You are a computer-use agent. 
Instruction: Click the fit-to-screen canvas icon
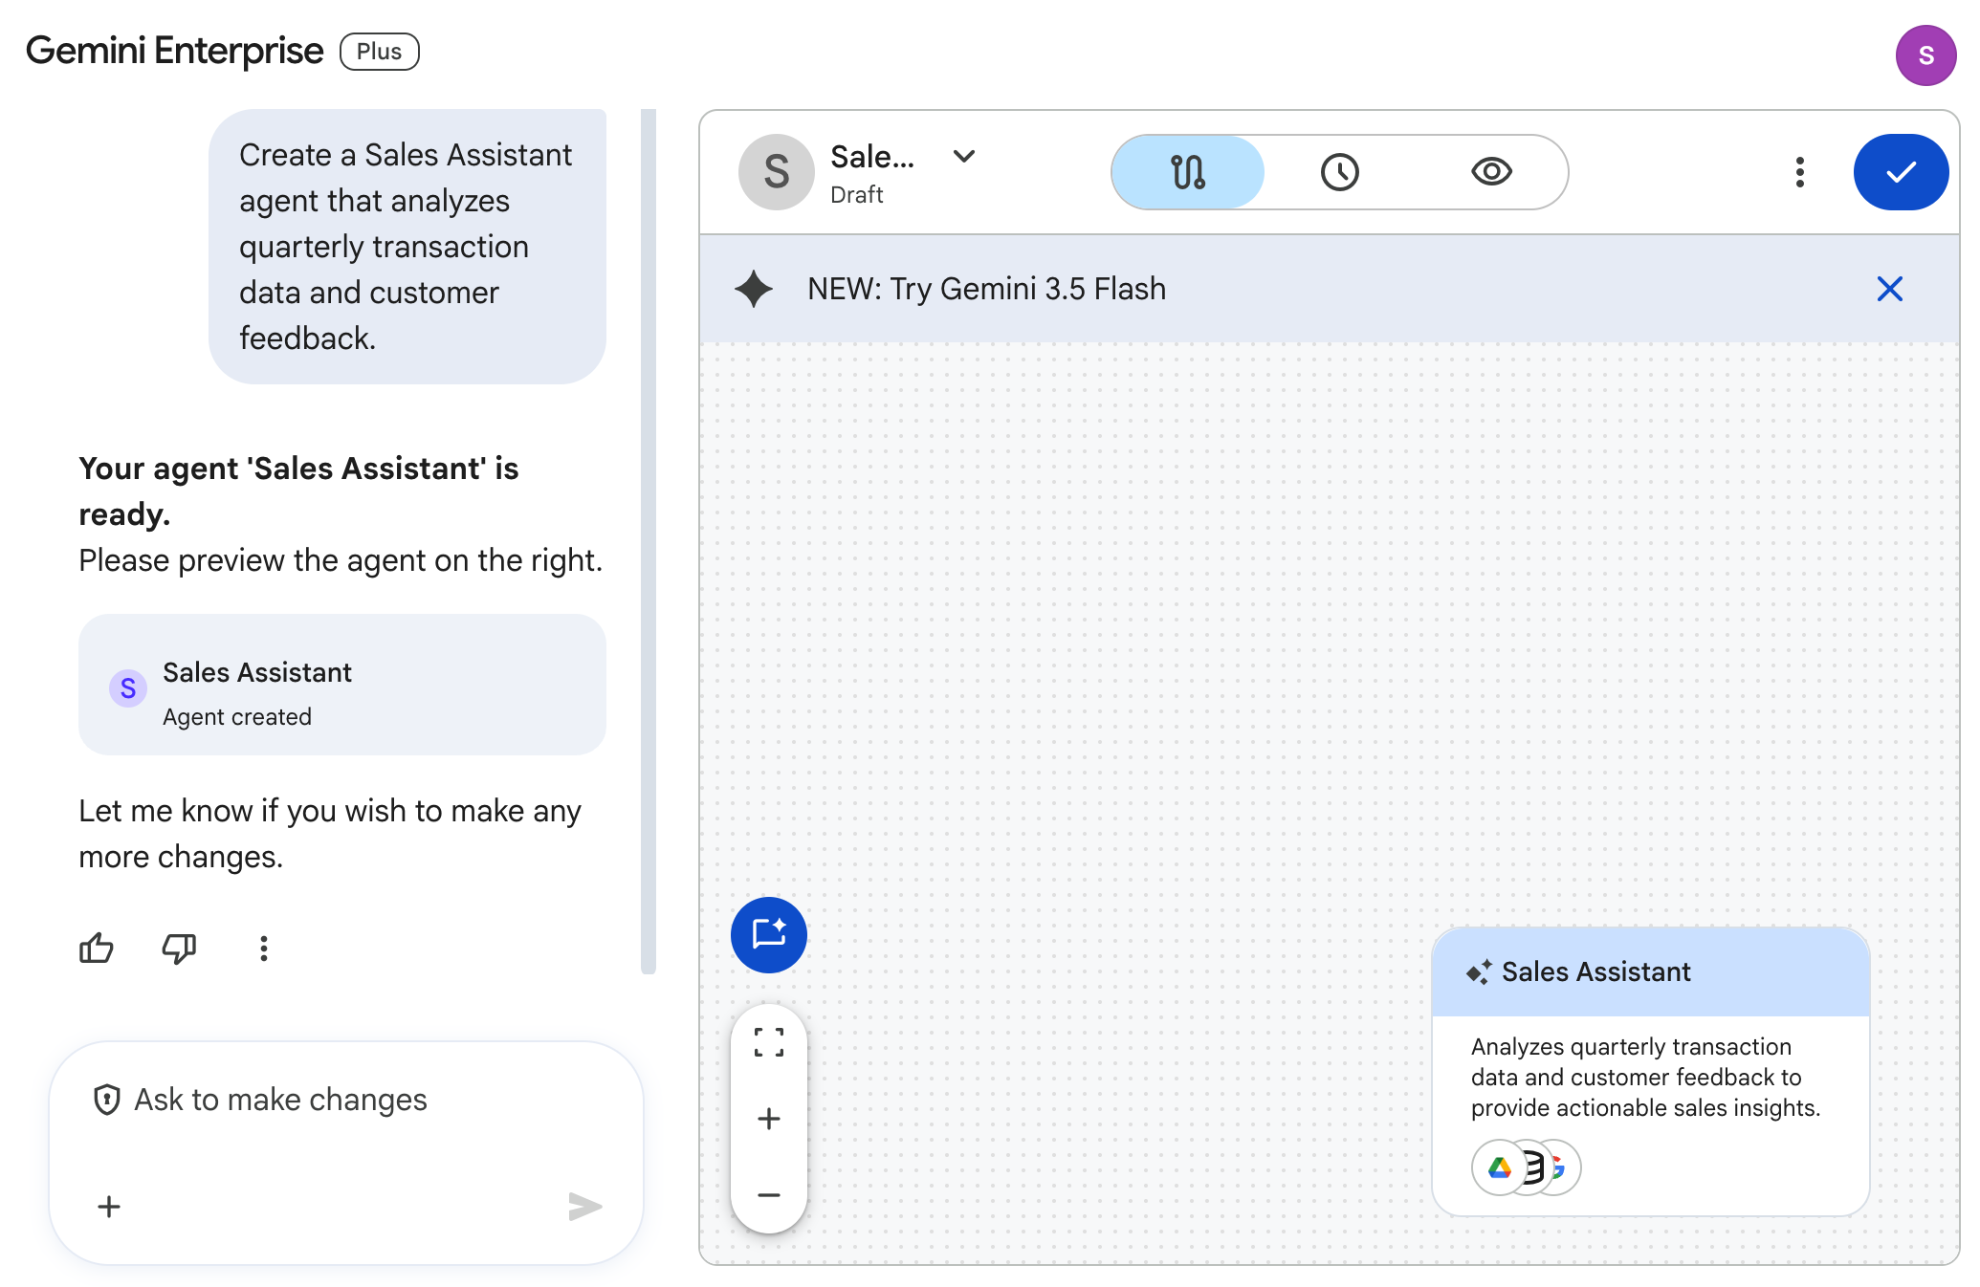(769, 1042)
